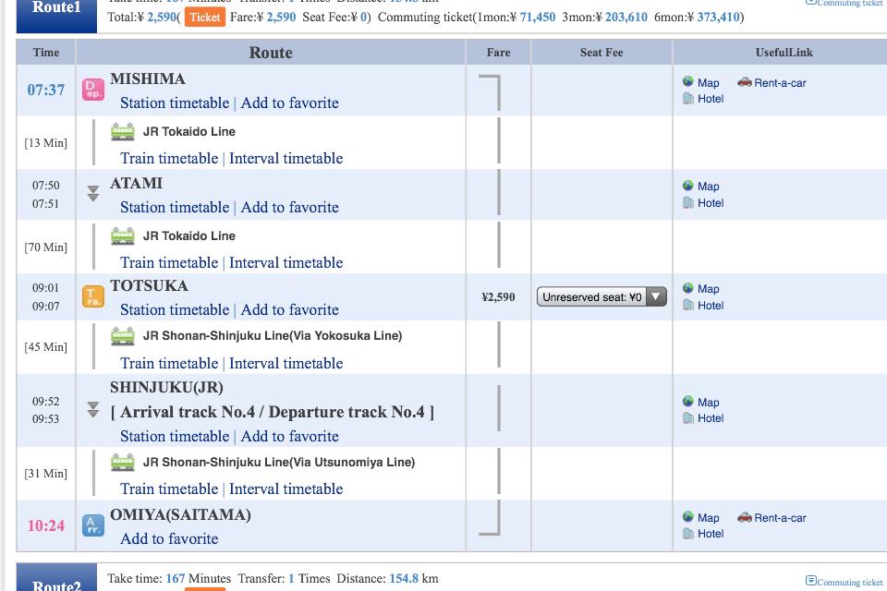
Task: Click the pass-through arrows icon beside ATAMI
Action: coord(93,193)
